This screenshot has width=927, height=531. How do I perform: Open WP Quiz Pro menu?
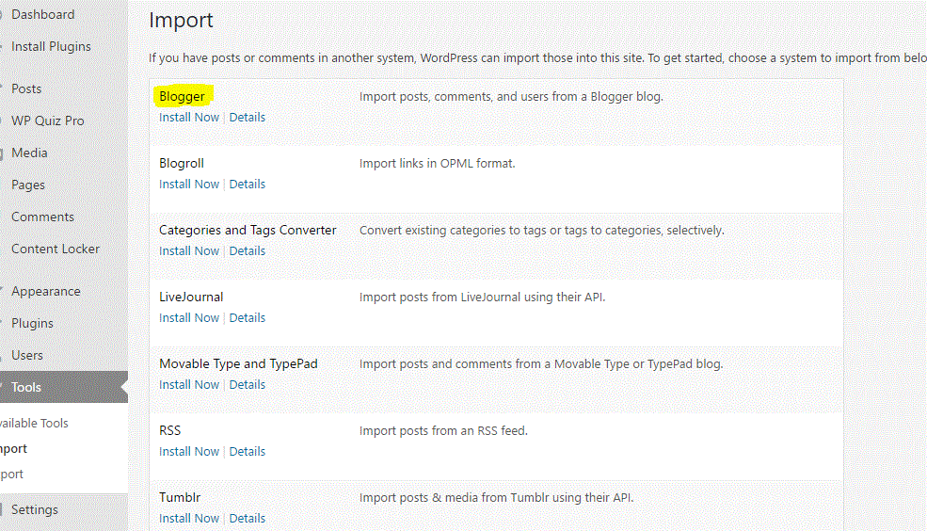coord(47,121)
